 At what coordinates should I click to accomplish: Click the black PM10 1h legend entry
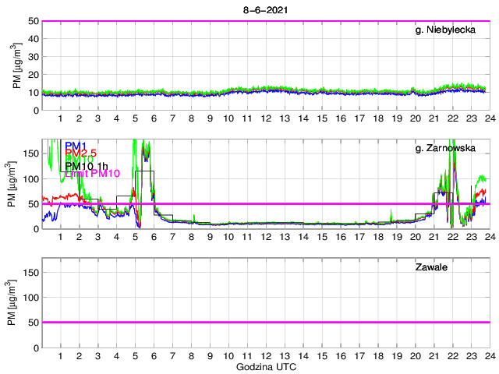pos(87,165)
